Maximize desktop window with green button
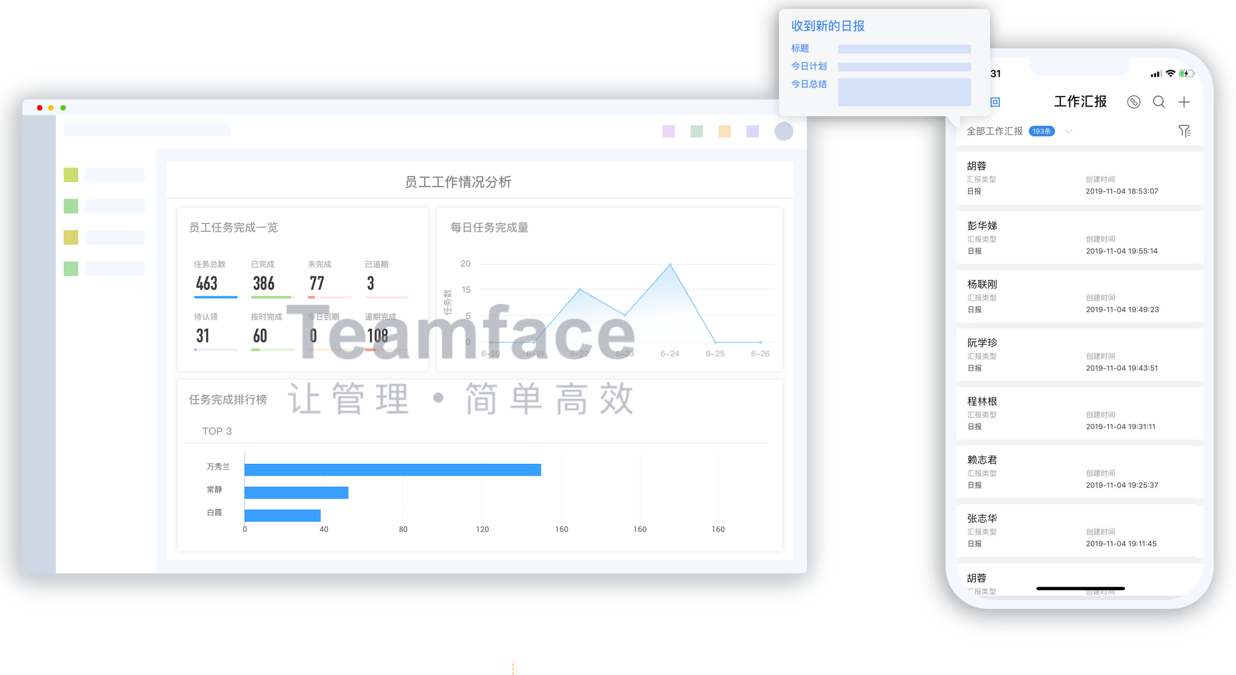Viewport: 1236px width, 675px height. pyautogui.click(x=63, y=108)
